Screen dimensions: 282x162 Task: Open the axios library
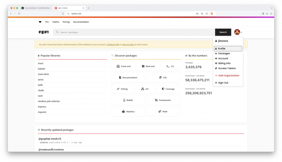coord(41,80)
